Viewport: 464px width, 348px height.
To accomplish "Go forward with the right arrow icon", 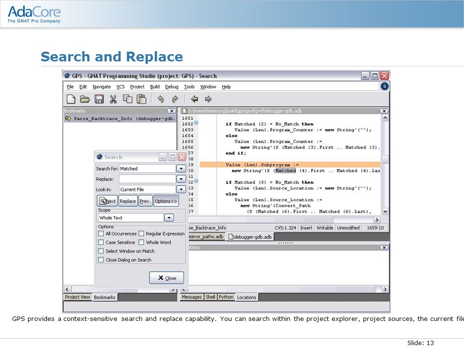I will coord(208,99).
